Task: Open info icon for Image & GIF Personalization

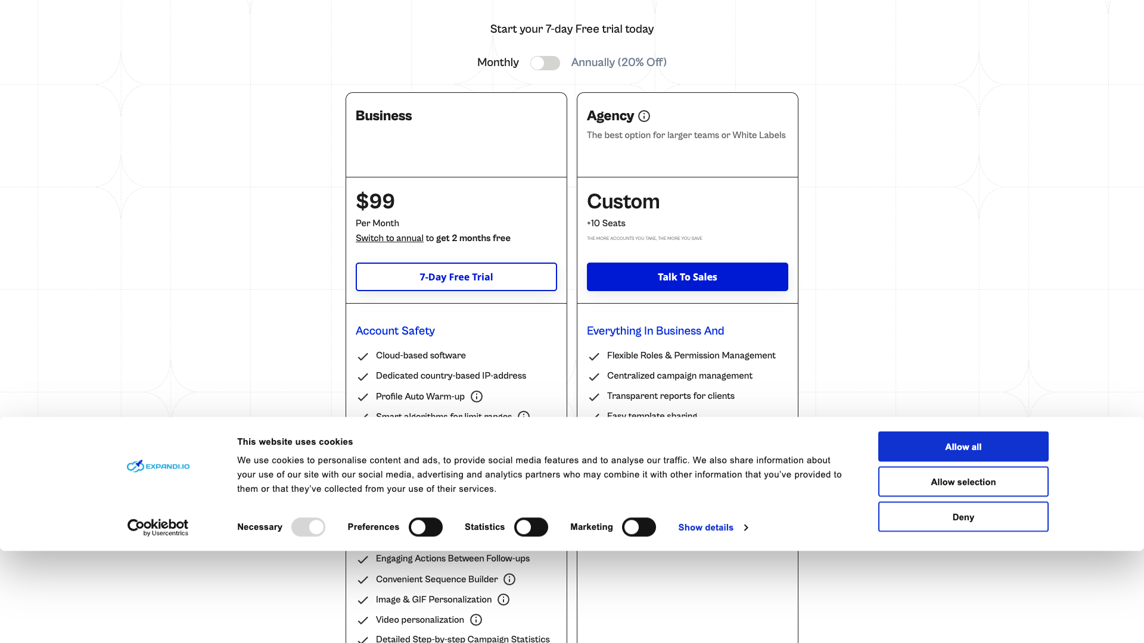Action: 503,600
